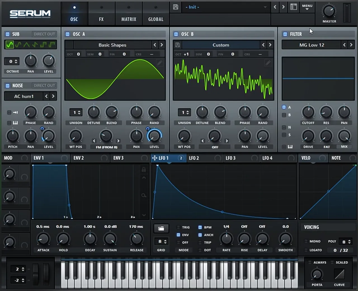Disable LFO BPM sync checkbox
The height and width of the screenshot is (291, 358).
coord(200,227)
